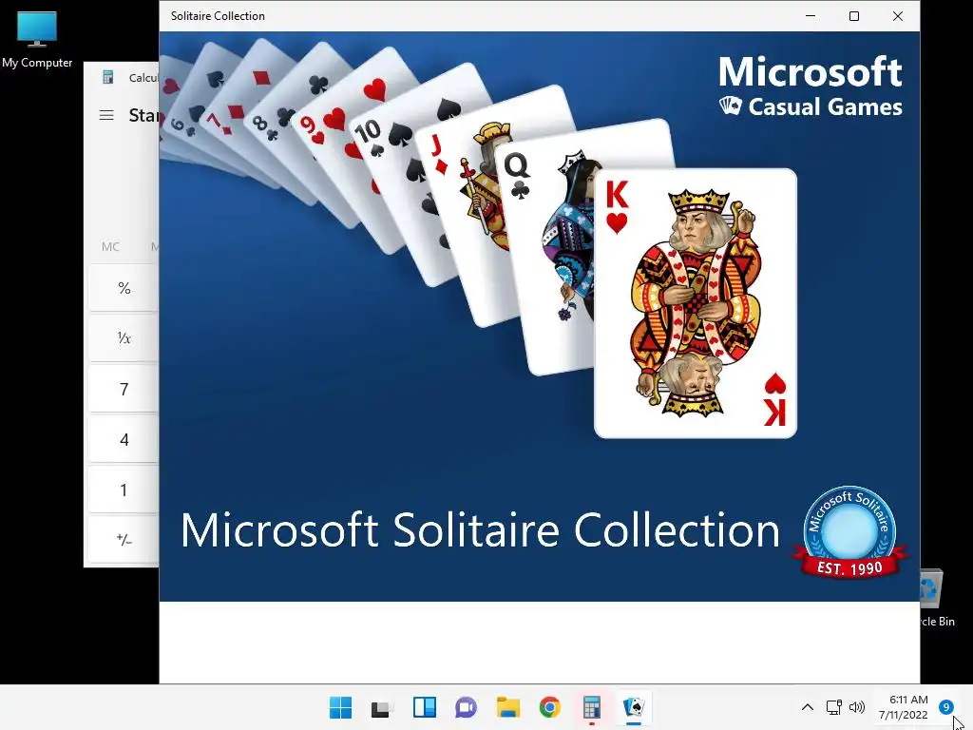Close the Solitaire Collection window
Image resolution: width=973 pixels, height=730 pixels.
898,16
